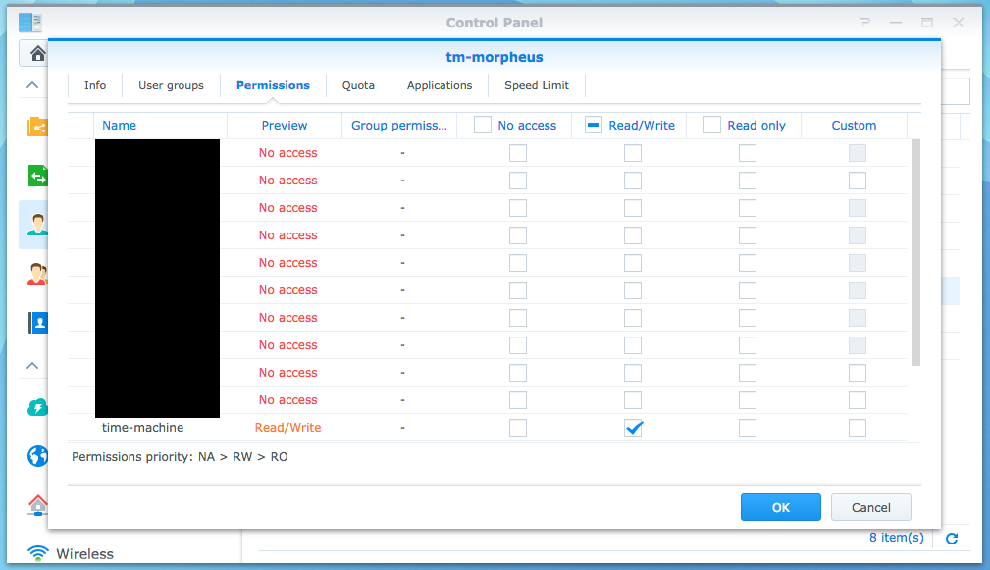Enable Read only for time-machine
The height and width of the screenshot is (570, 990).
coord(748,428)
